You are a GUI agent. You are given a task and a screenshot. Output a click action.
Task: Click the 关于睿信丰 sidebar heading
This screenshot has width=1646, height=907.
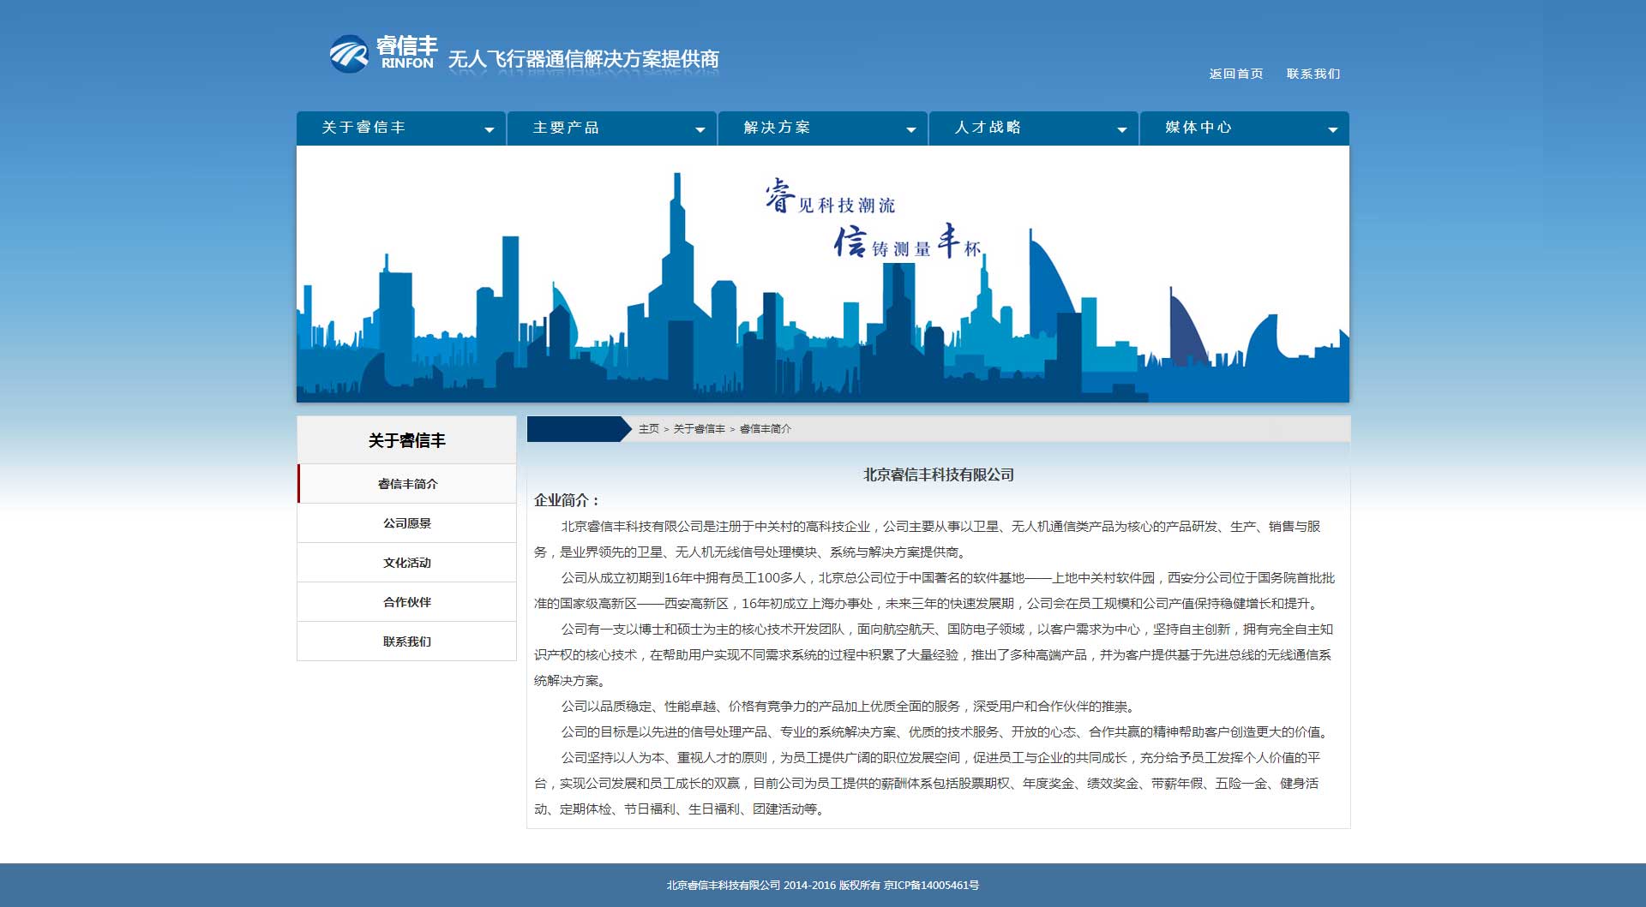tap(407, 440)
